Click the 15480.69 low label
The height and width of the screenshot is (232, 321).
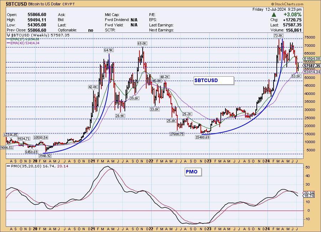tap(203, 137)
